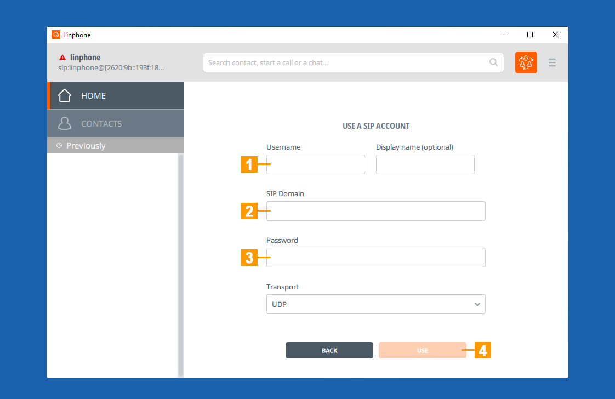Click the Display name text field
This screenshot has height=399, width=615.
tap(425, 164)
